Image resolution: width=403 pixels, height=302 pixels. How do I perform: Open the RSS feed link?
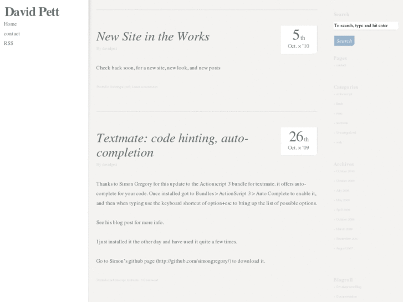point(8,43)
